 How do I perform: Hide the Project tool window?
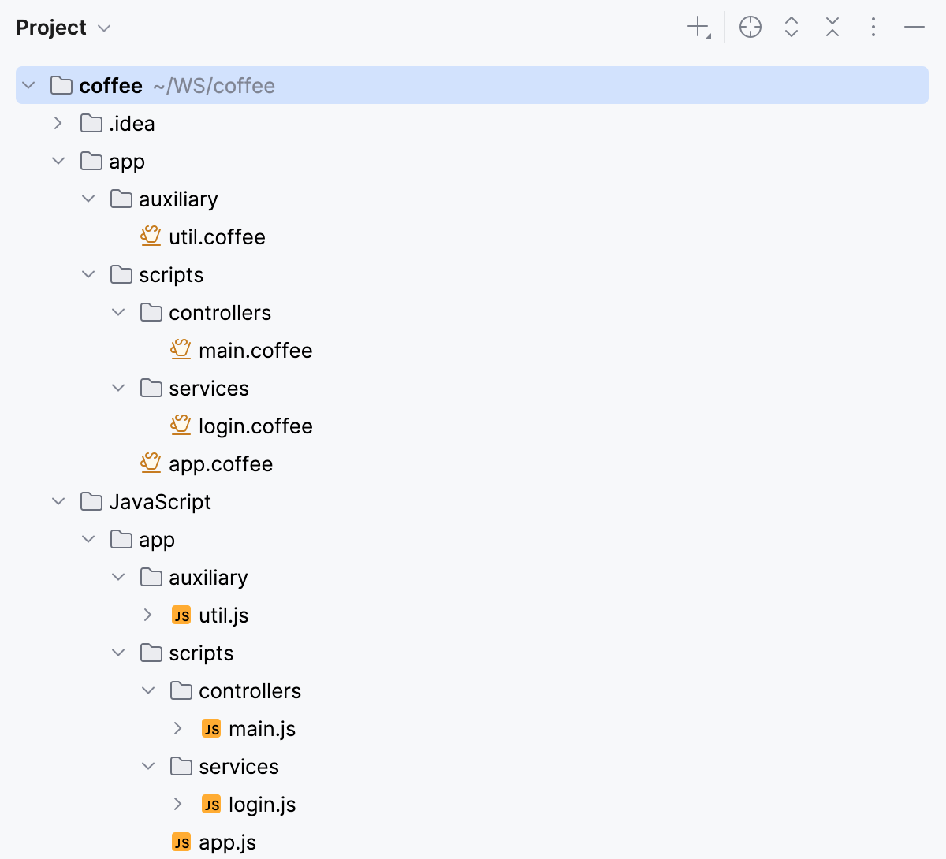pos(914,28)
